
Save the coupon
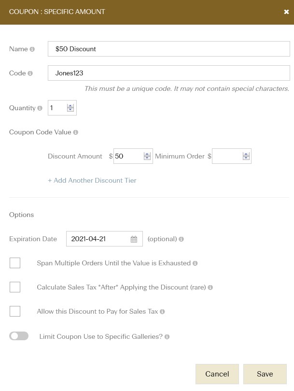265,374
